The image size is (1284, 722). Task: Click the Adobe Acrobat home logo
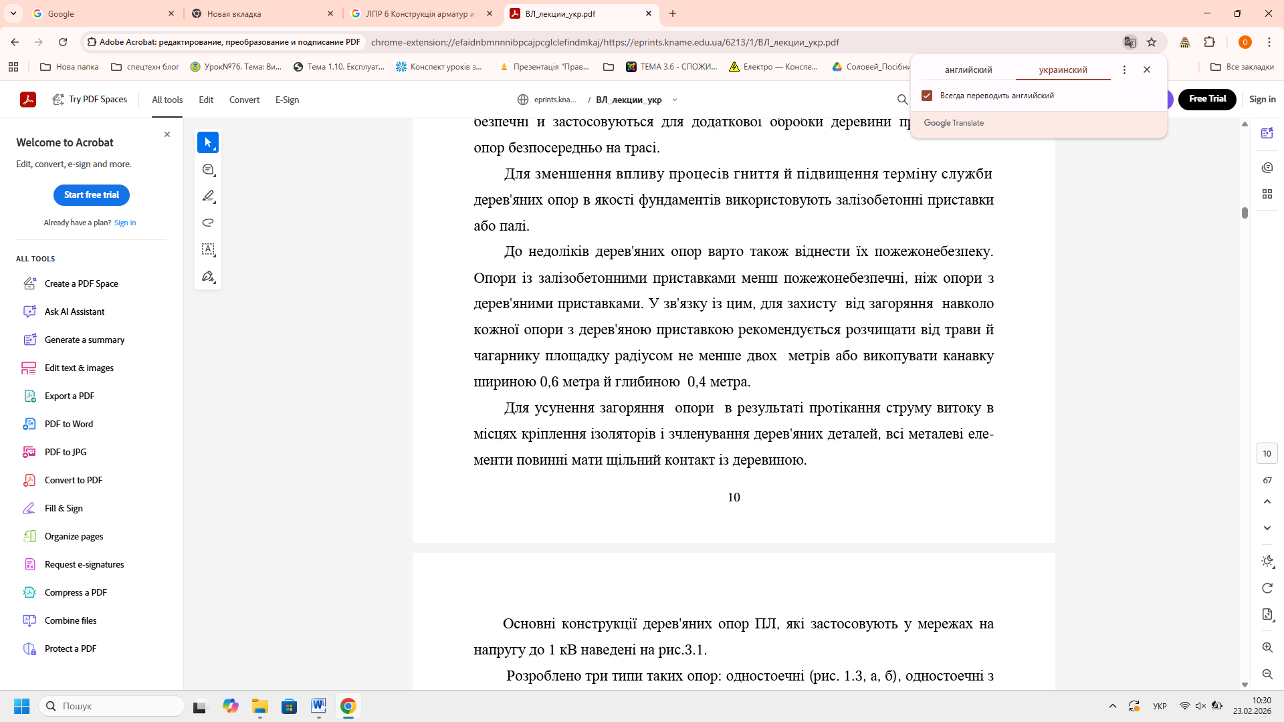[28, 100]
